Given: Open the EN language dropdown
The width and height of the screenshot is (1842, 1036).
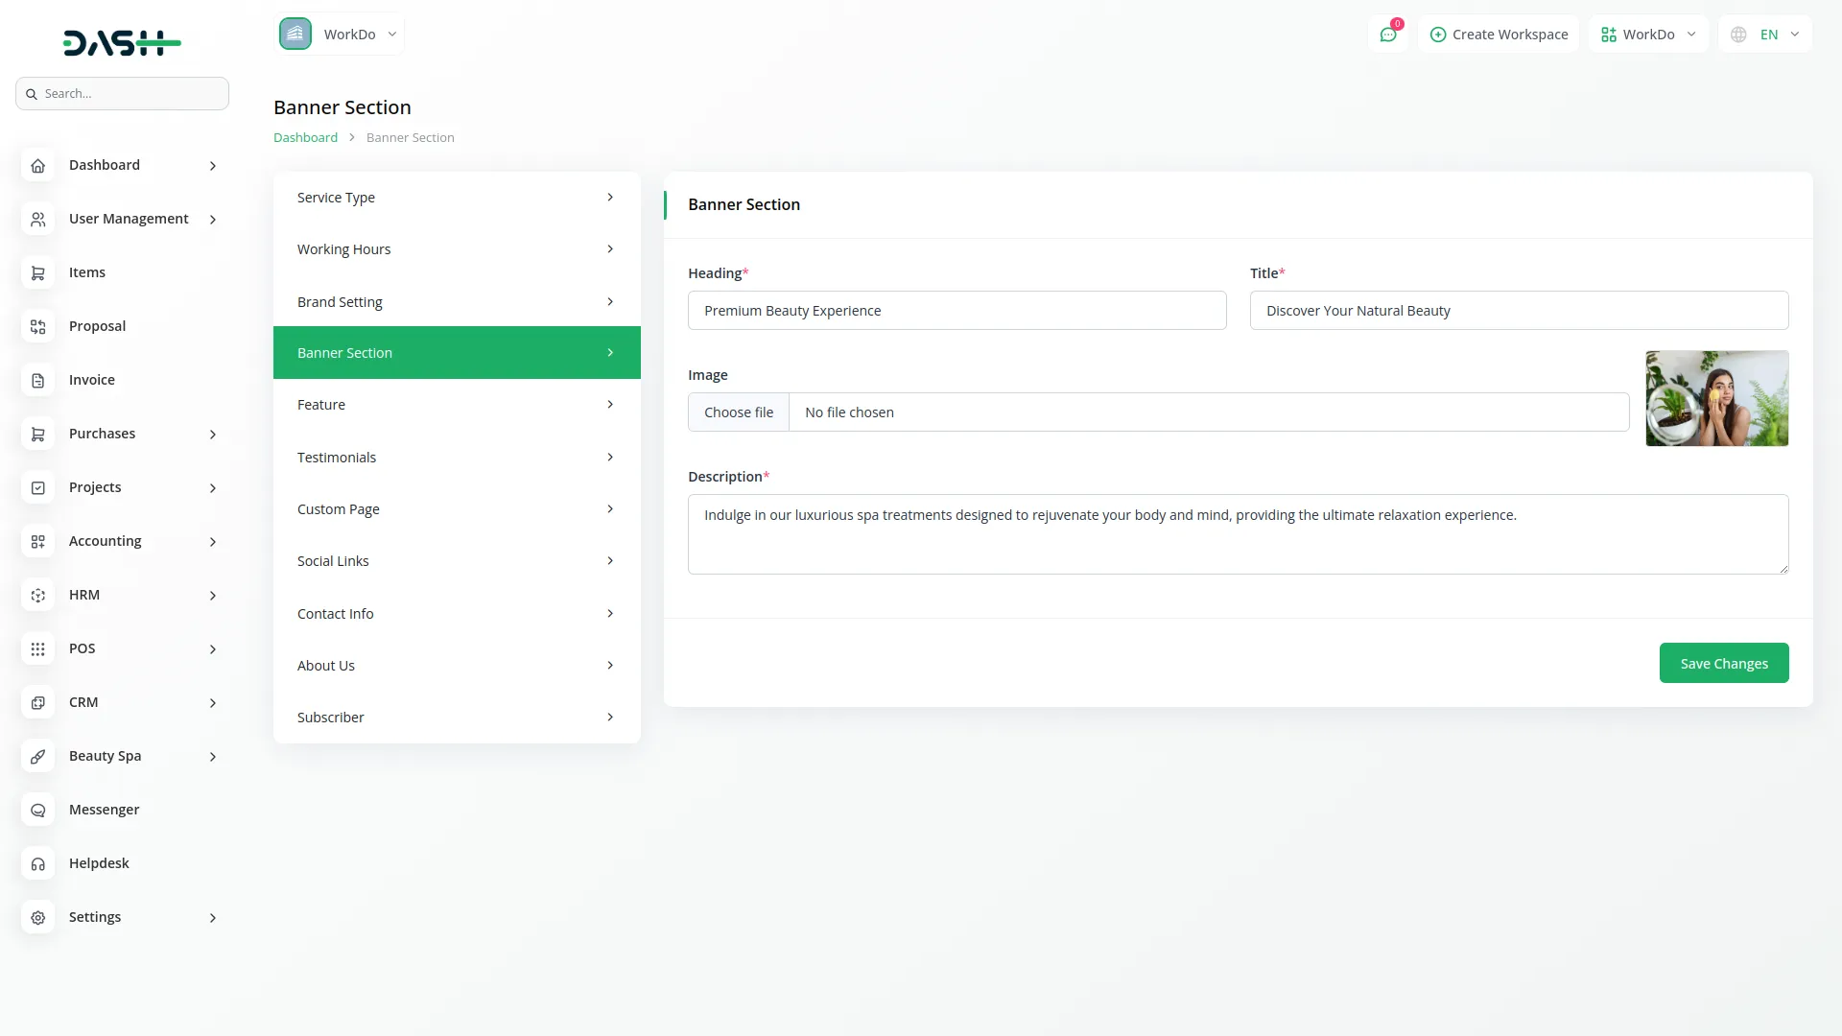Looking at the screenshot, I should point(1765,35).
